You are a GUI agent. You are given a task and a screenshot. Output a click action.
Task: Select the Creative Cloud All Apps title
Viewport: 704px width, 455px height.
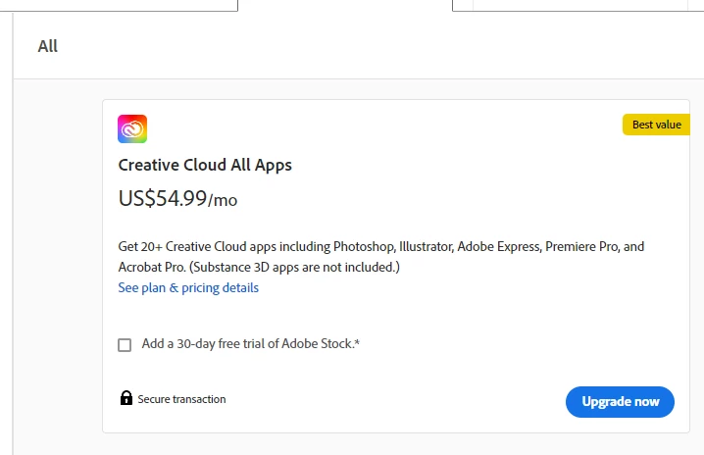point(205,165)
